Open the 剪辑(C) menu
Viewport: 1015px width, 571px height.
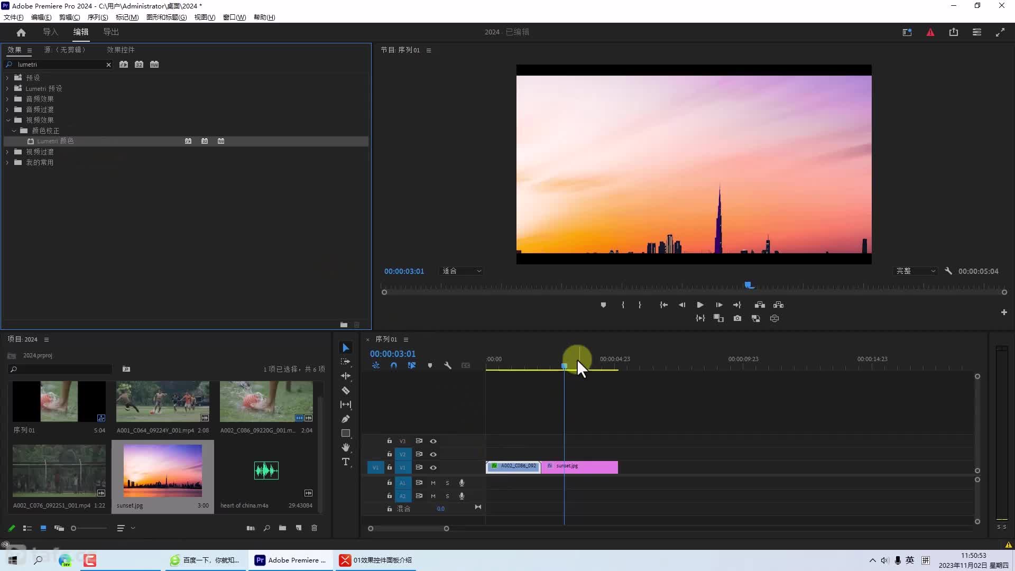coord(69,17)
